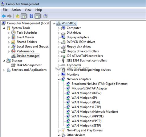Click the Disk drives icon
This screenshot has width=146, height=137.
(x=63, y=33)
